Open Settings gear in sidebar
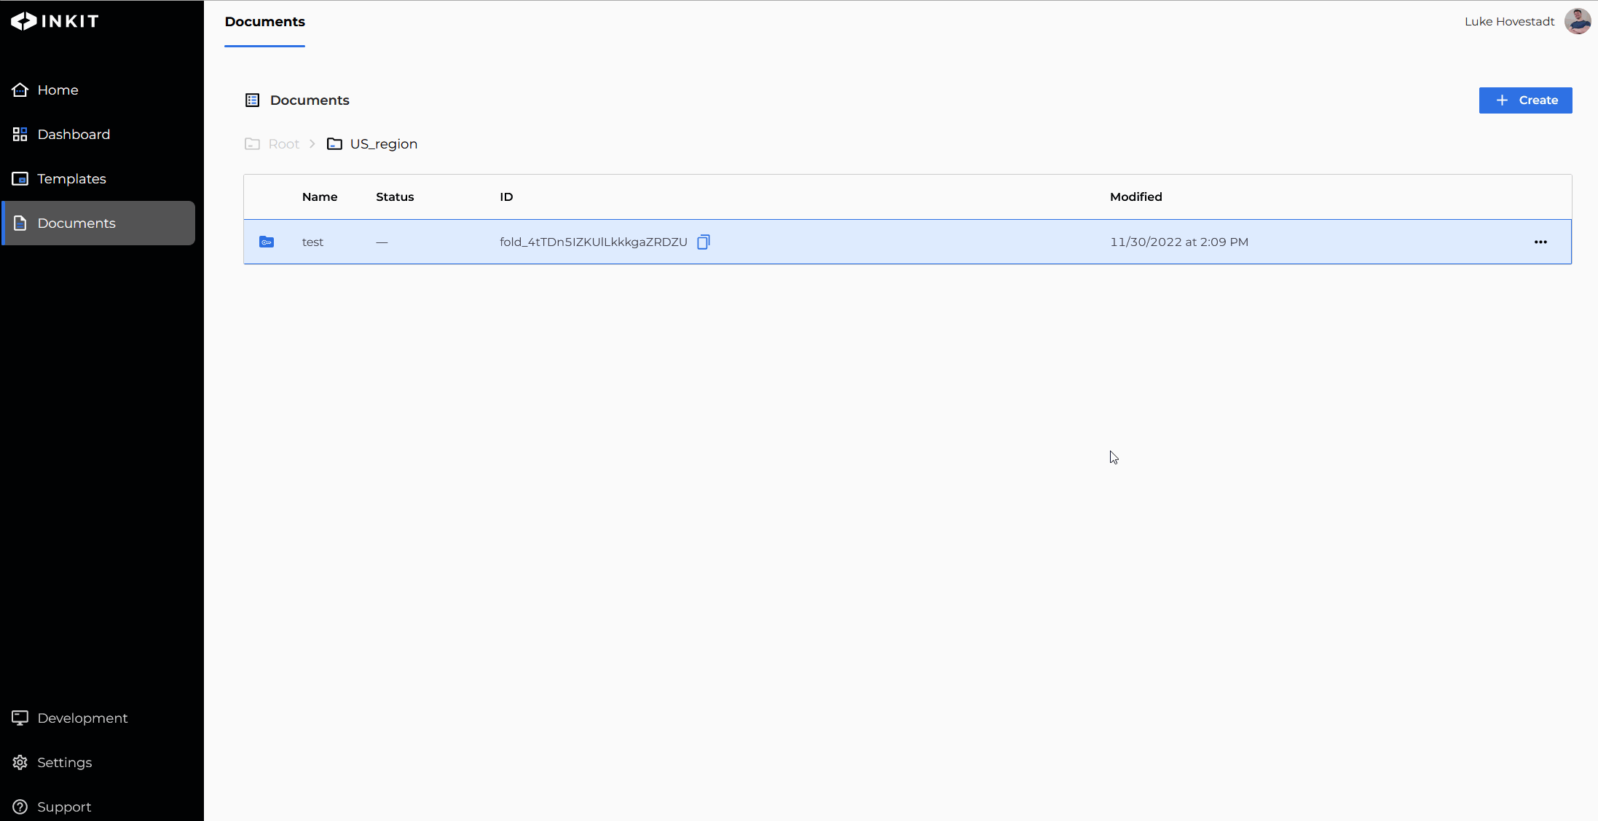Screen dimensions: 1598x821 tap(20, 762)
